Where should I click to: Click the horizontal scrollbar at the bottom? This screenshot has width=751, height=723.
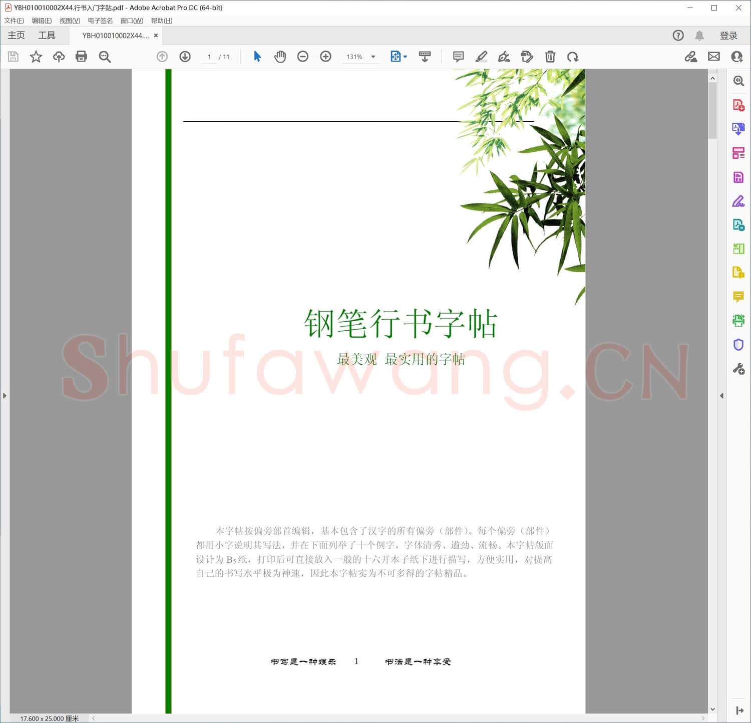pos(398,718)
